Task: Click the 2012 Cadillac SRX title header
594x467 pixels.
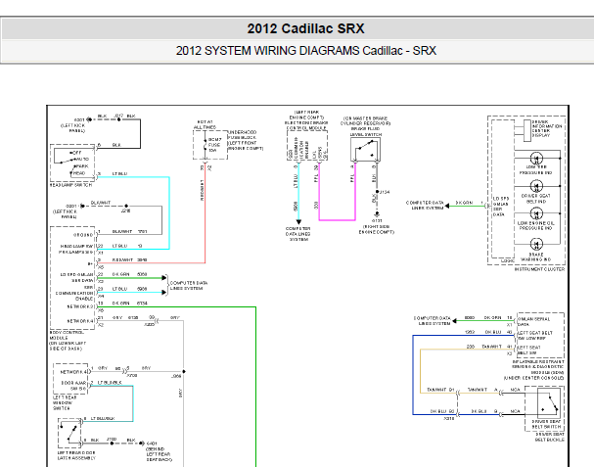Action: [x=297, y=27]
